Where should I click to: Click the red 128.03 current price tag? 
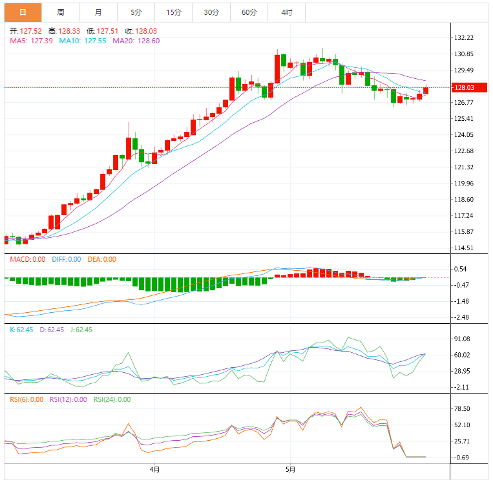click(464, 87)
